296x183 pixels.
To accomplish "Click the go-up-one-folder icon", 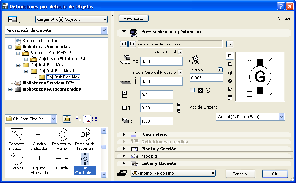I will coord(66,119).
